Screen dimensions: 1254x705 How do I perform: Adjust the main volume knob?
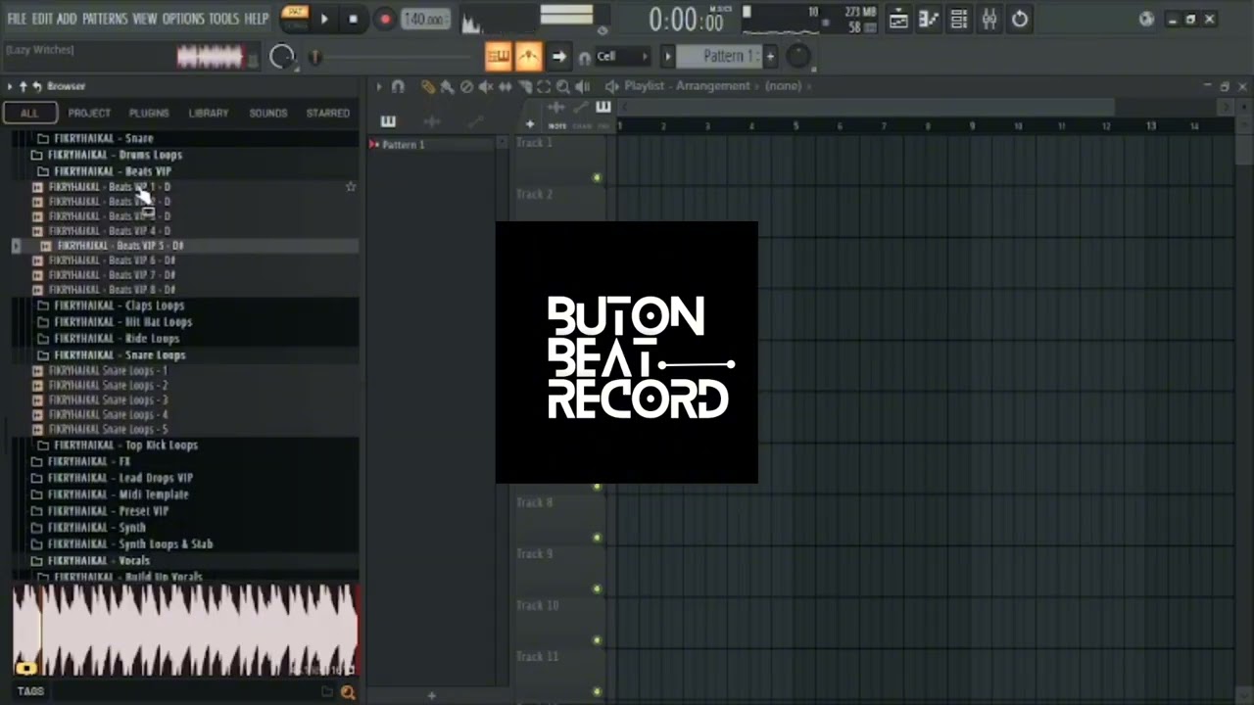[x=282, y=57]
